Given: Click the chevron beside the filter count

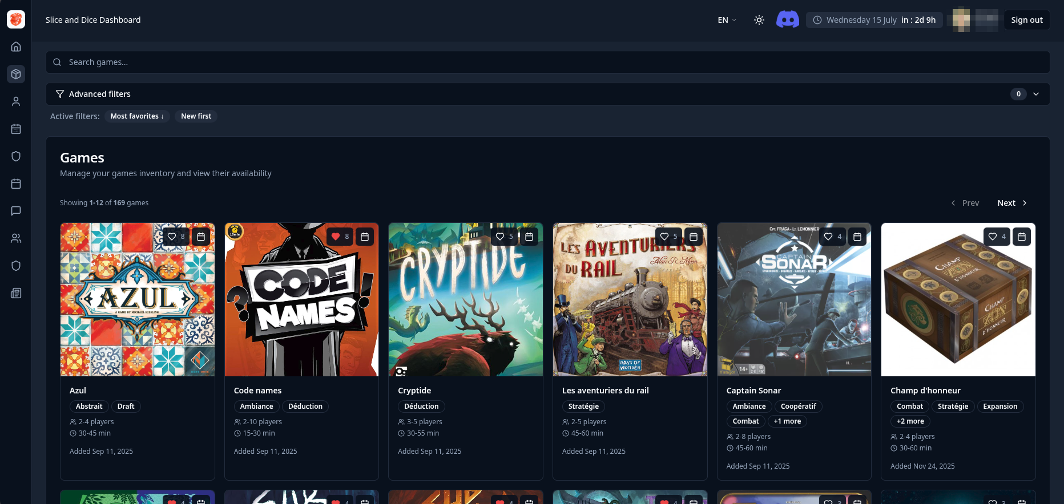Looking at the screenshot, I should (x=1036, y=94).
